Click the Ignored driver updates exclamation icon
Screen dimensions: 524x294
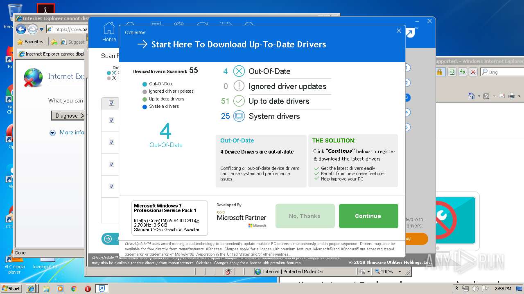(x=239, y=86)
